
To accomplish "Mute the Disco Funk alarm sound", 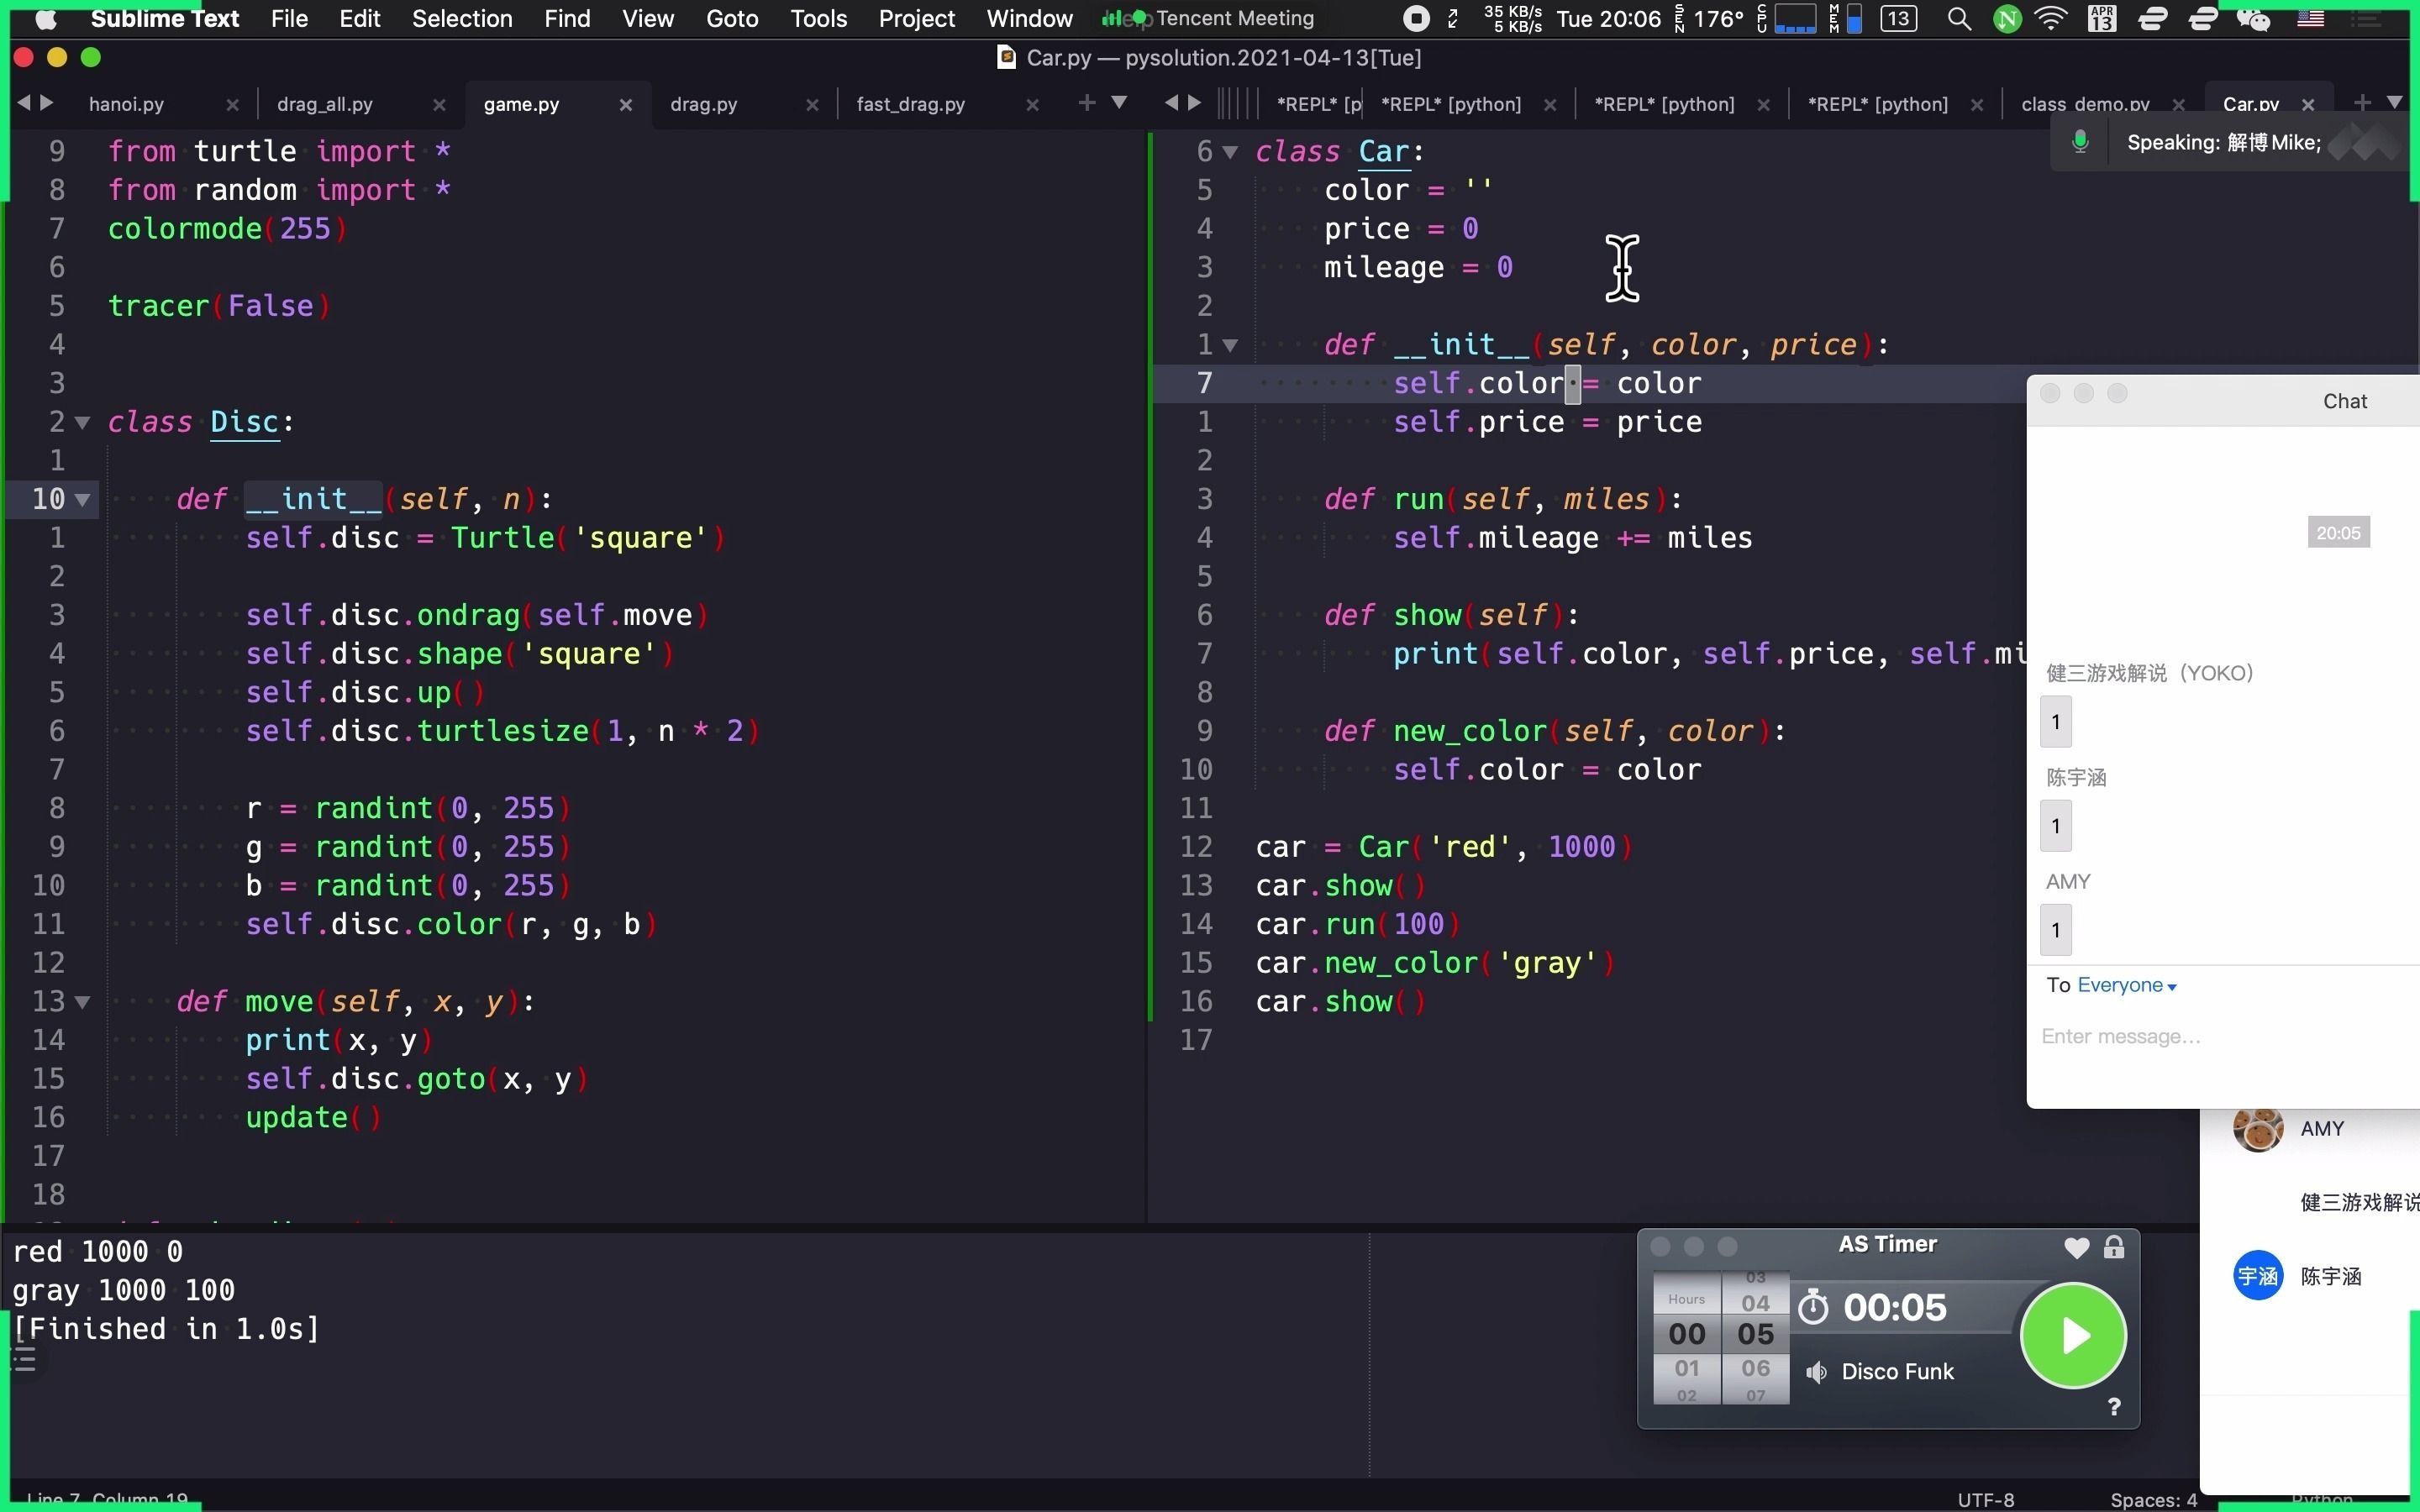I will 1815,1372.
